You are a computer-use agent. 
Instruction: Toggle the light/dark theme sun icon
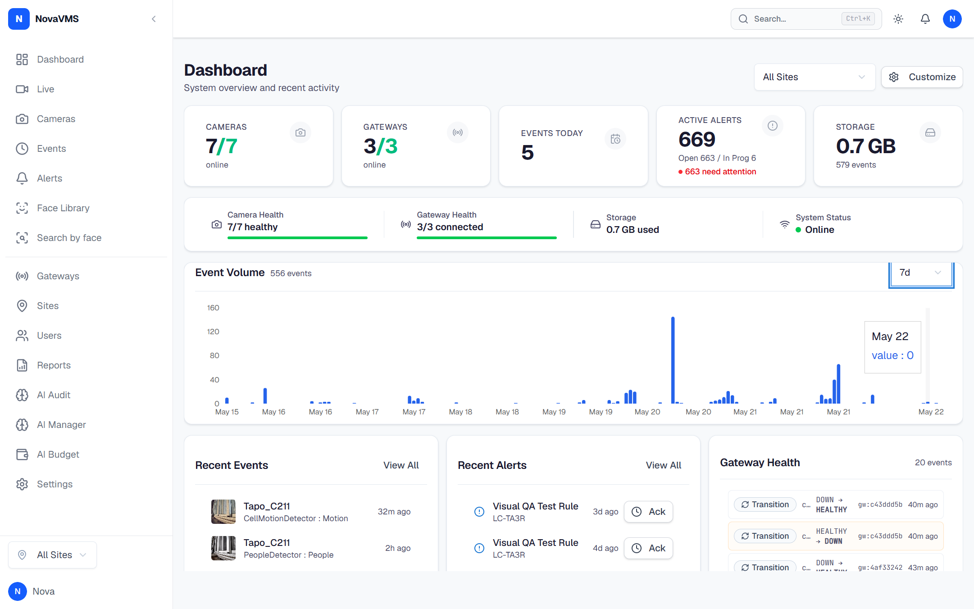[898, 19]
